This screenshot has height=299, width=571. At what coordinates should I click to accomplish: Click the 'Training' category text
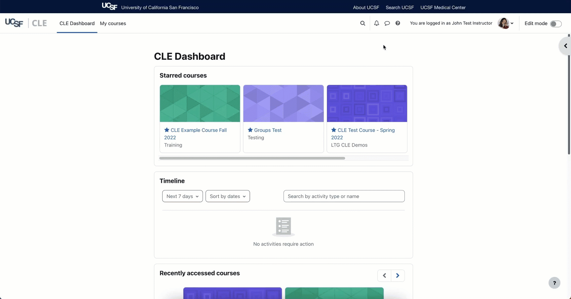click(x=173, y=145)
